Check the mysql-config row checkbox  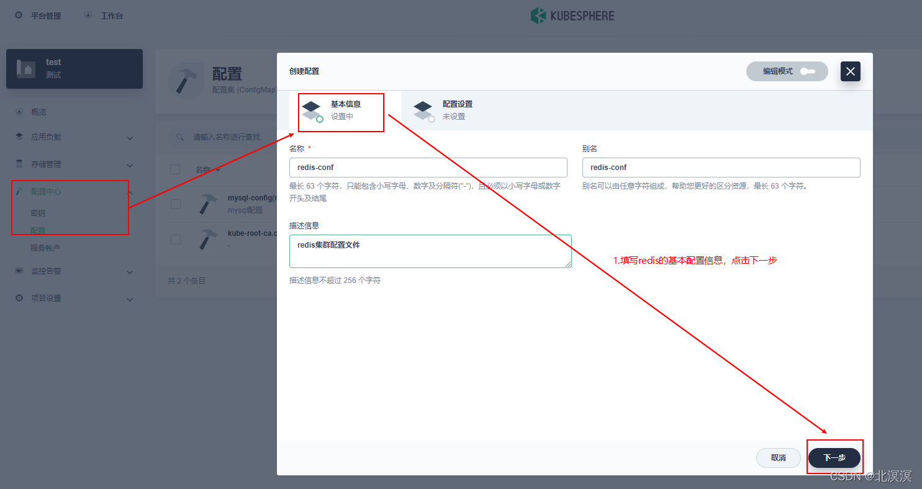coord(175,204)
